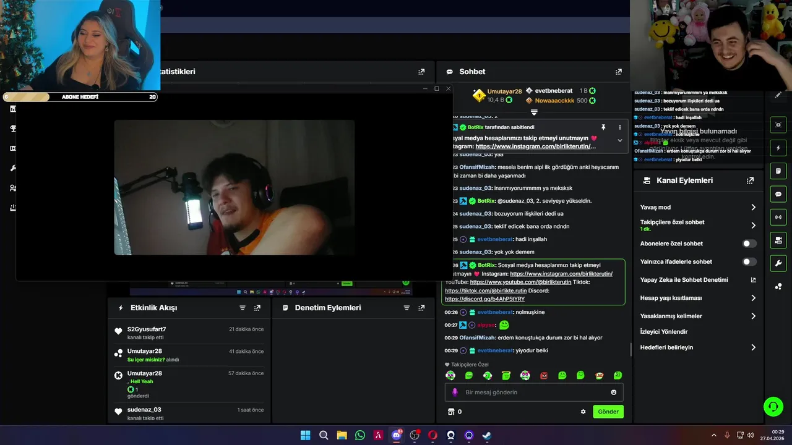Click the Abone Hedefi progress bar

click(80, 97)
